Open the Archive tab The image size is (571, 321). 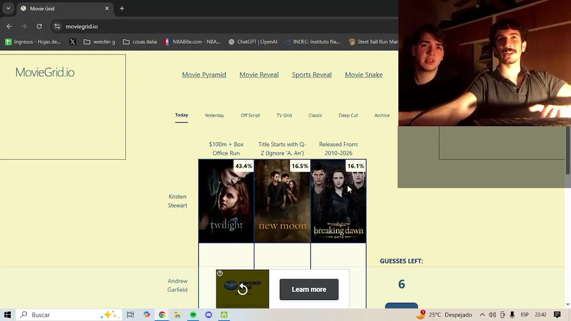coord(382,115)
